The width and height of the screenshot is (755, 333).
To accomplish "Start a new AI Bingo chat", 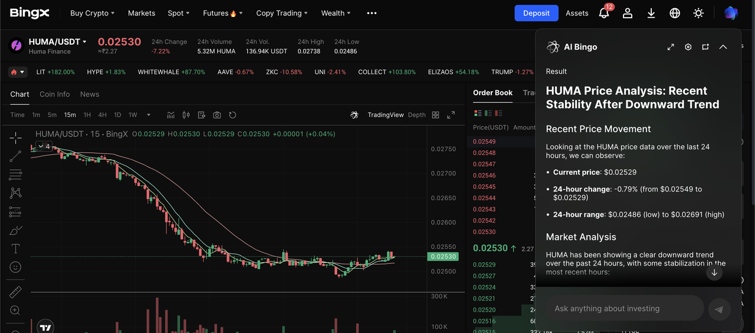I will (705, 47).
